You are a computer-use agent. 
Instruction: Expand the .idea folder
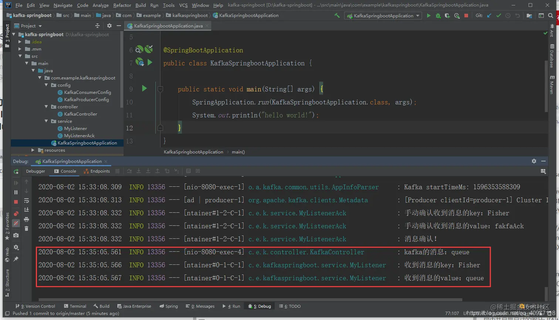coord(20,42)
